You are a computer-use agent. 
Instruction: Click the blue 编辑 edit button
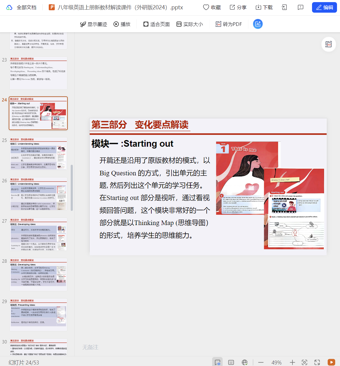pos(324,7)
